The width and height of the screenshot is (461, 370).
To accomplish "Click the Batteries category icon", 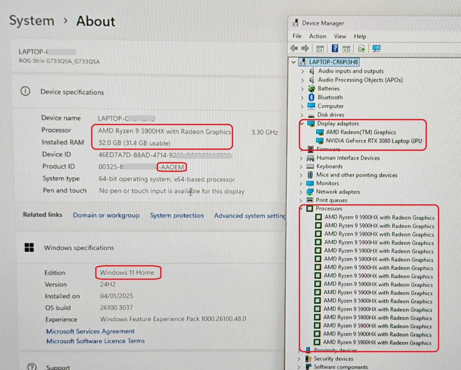I will coord(311,89).
